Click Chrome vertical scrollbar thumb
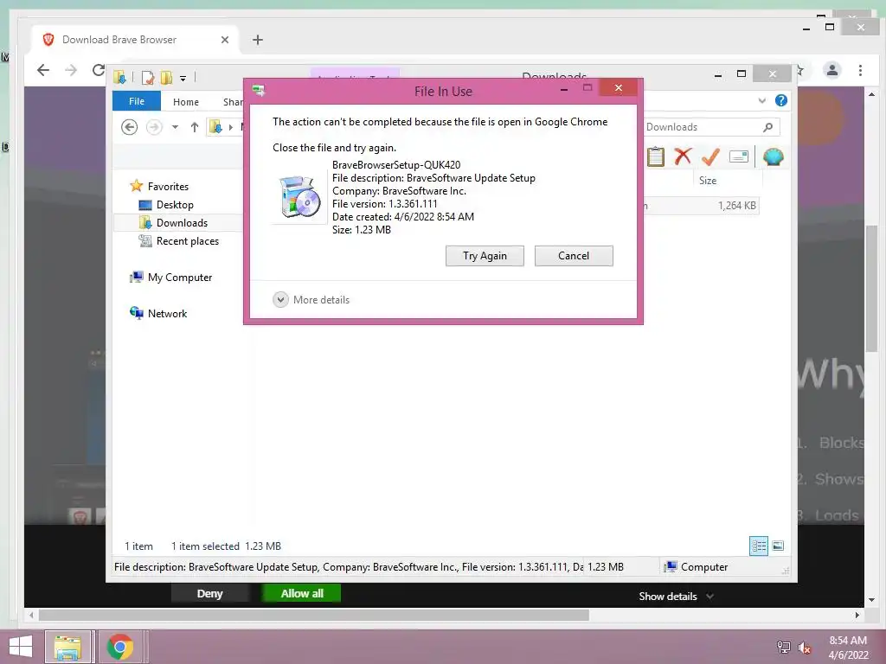This screenshot has height=664, width=886. coord(871,288)
